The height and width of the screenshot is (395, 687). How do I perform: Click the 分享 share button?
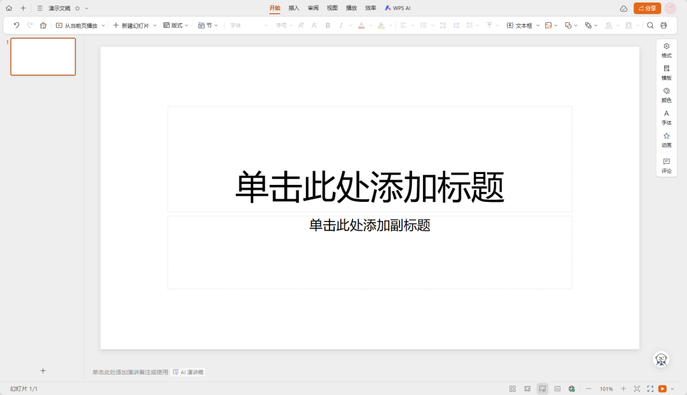click(x=647, y=8)
